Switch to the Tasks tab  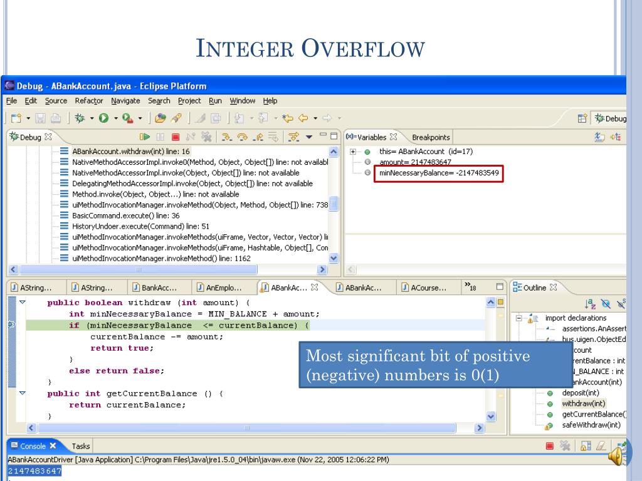(80, 446)
